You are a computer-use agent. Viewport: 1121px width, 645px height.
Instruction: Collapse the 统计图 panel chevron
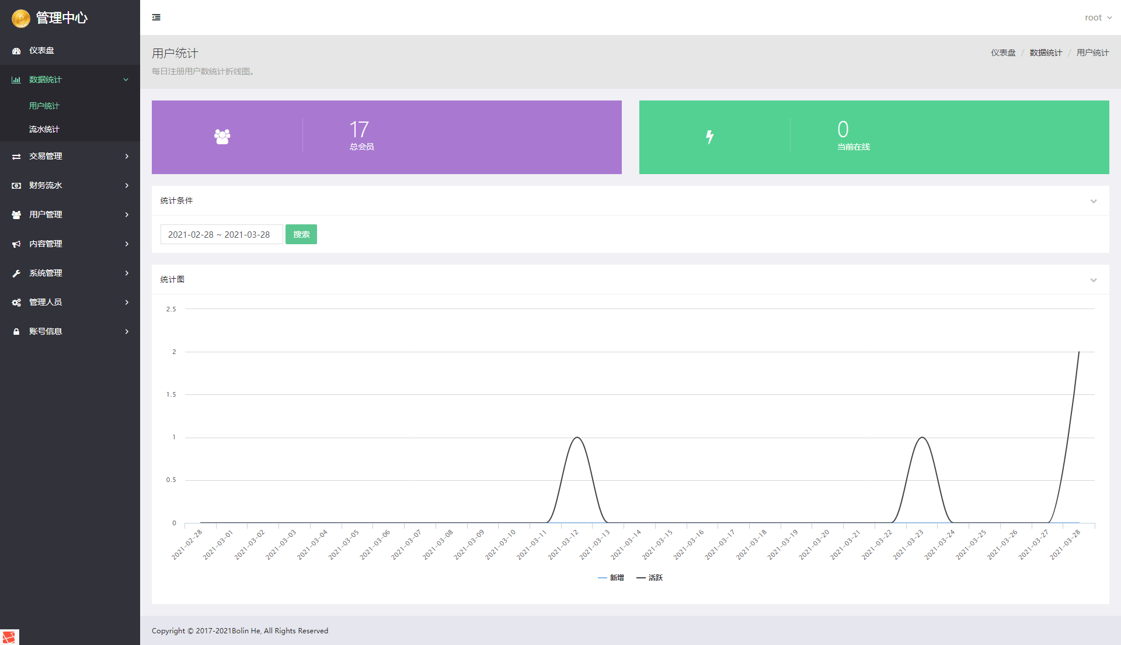pos(1094,280)
